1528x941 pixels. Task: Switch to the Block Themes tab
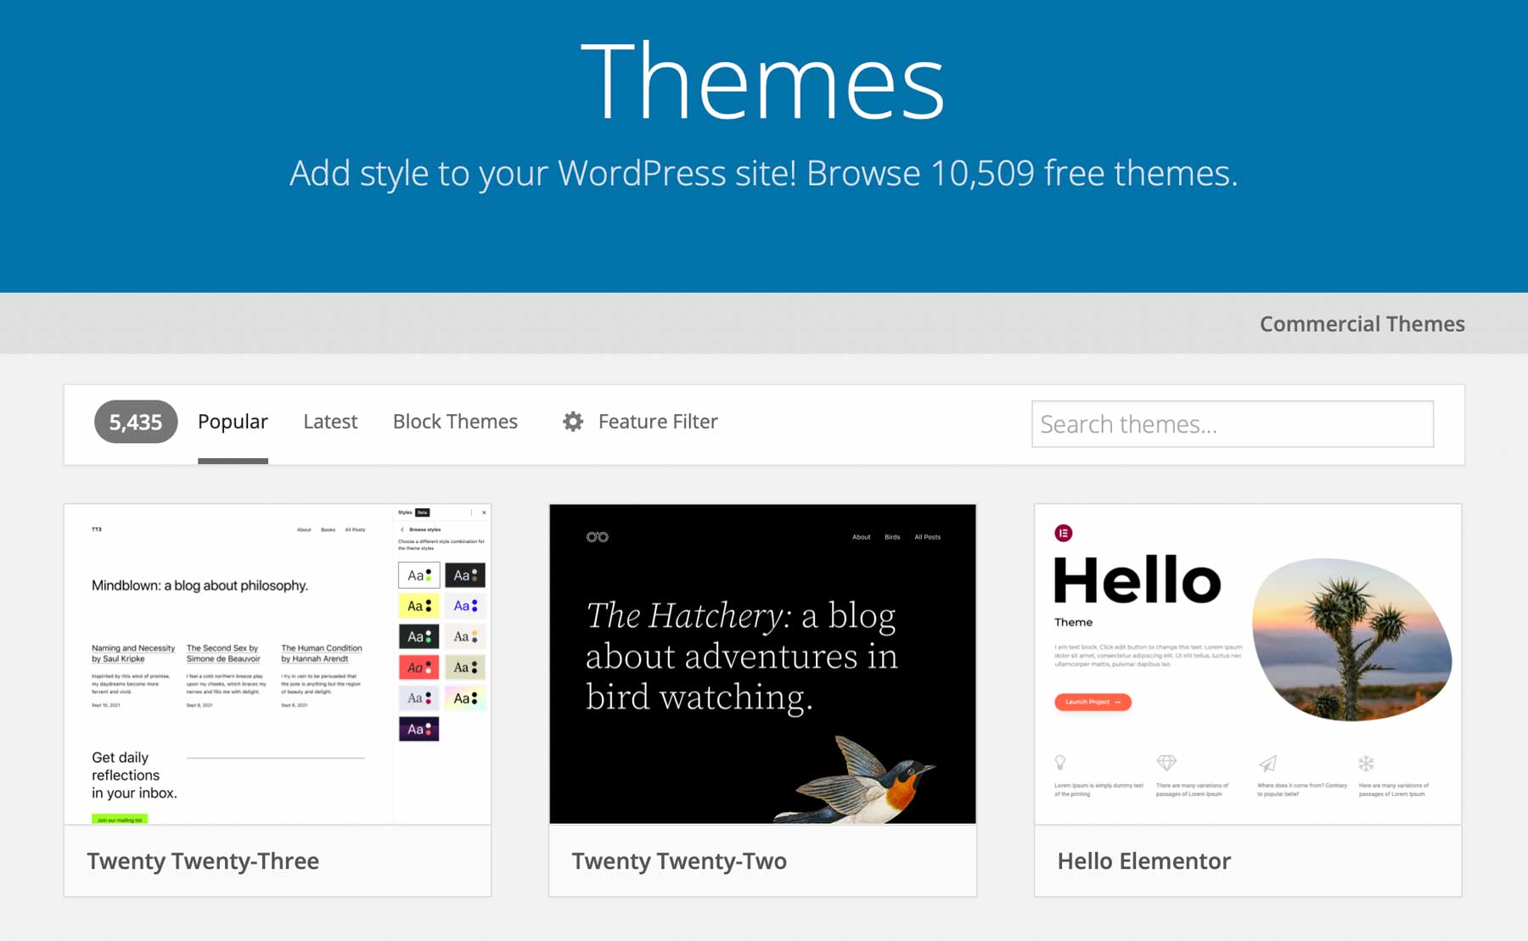tap(455, 422)
